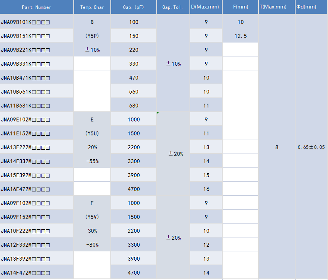Click the D(Max.mm) column header
Screen dimensions: 328x280
206,7
